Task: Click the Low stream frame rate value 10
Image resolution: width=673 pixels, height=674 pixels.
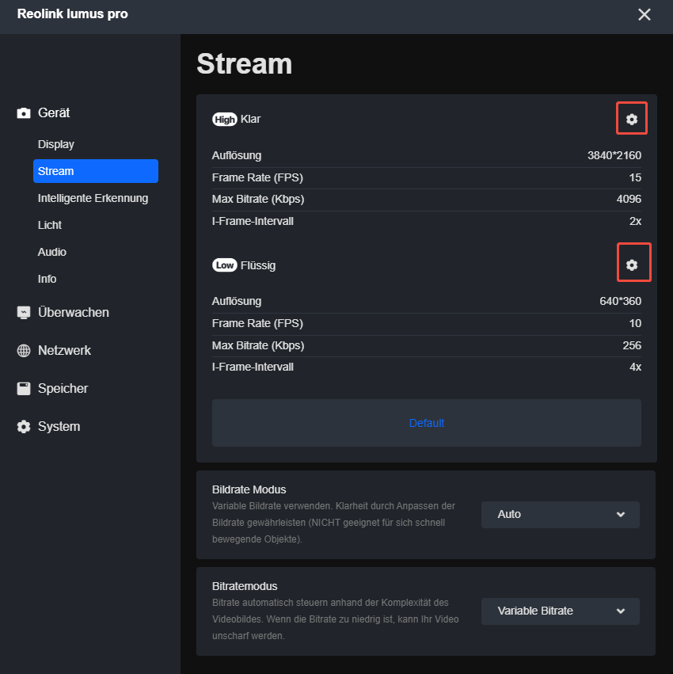Action: point(635,323)
